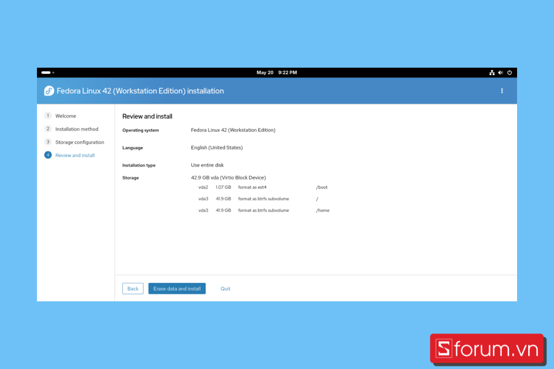This screenshot has width=554, height=369.
Task: Click the "Storage" label
Action: click(131, 178)
